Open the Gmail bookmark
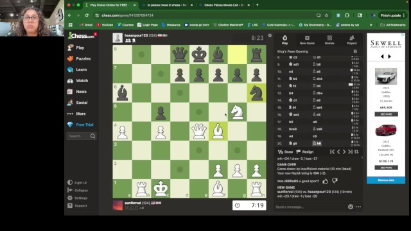This screenshot has width=411, height=231. [x=86, y=25]
